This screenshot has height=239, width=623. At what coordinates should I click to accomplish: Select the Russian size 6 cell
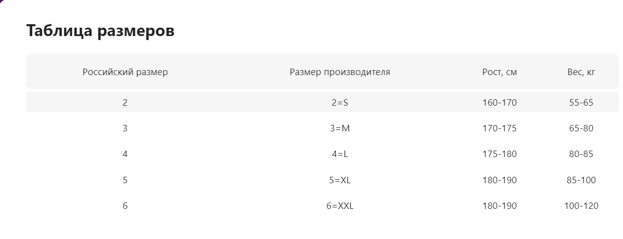pyautogui.click(x=125, y=206)
